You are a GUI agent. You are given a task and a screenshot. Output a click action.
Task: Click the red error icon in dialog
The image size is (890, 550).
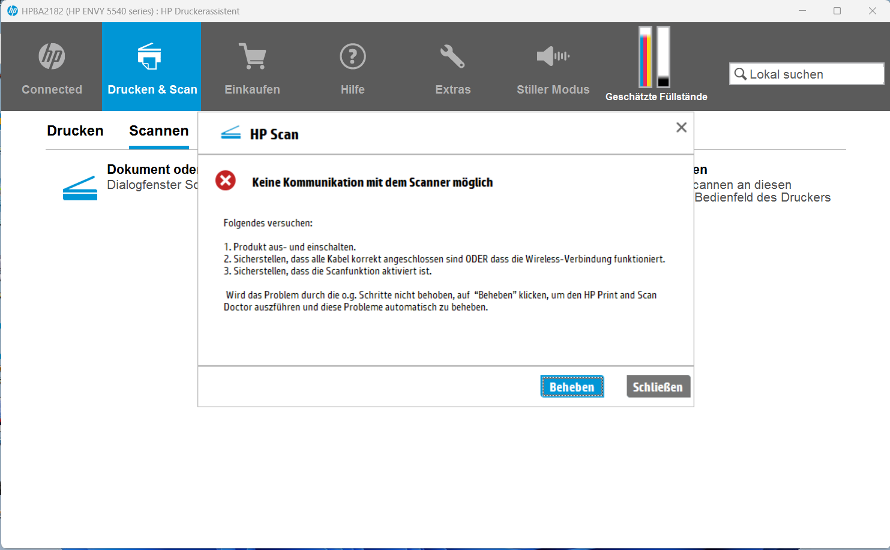coord(226,180)
